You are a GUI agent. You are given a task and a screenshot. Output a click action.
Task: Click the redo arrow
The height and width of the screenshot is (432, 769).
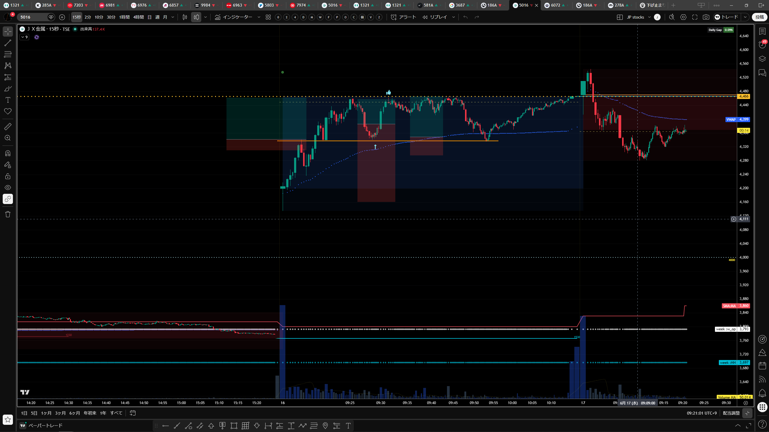tap(477, 17)
